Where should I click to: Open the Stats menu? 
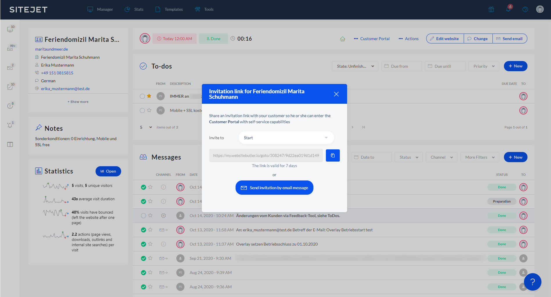coord(134,9)
